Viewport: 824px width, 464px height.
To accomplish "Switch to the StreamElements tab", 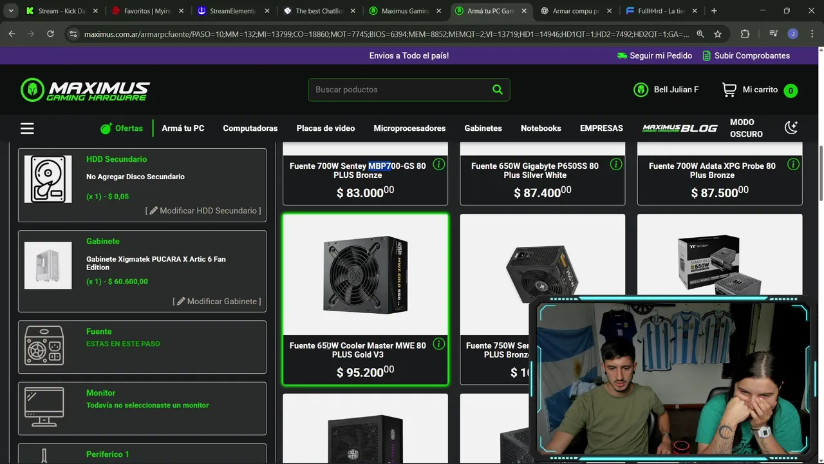I will tap(233, 11).
